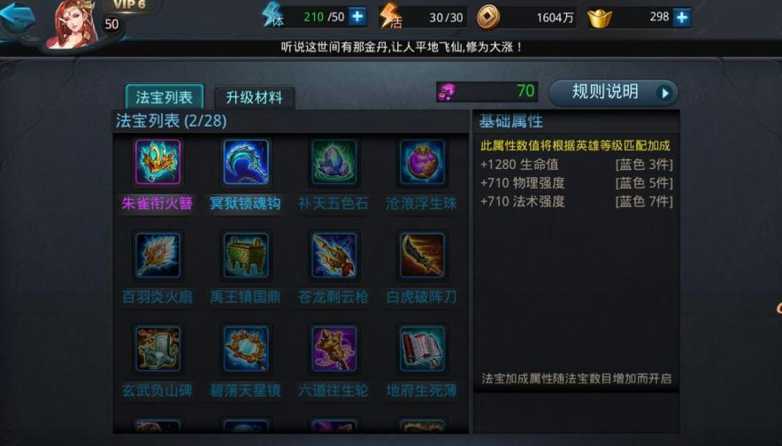Viewport: 782px width, 446px height.
Task: Add gold ingots with the plus button
Action: 682,18
